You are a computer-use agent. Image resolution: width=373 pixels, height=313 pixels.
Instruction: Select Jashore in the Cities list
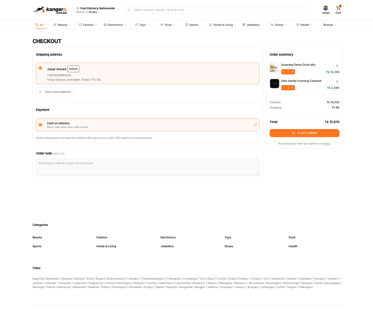pos(38,283)
